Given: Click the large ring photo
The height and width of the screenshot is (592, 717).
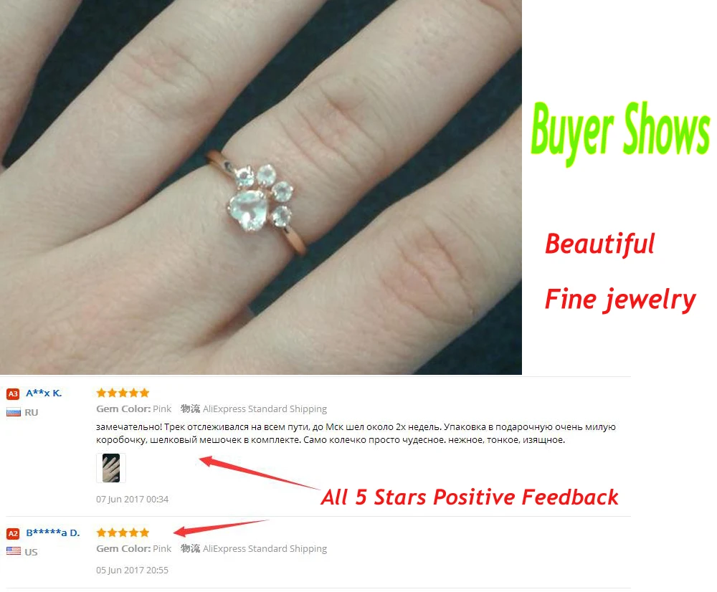Looking at the screenshot, I should 261,187.
